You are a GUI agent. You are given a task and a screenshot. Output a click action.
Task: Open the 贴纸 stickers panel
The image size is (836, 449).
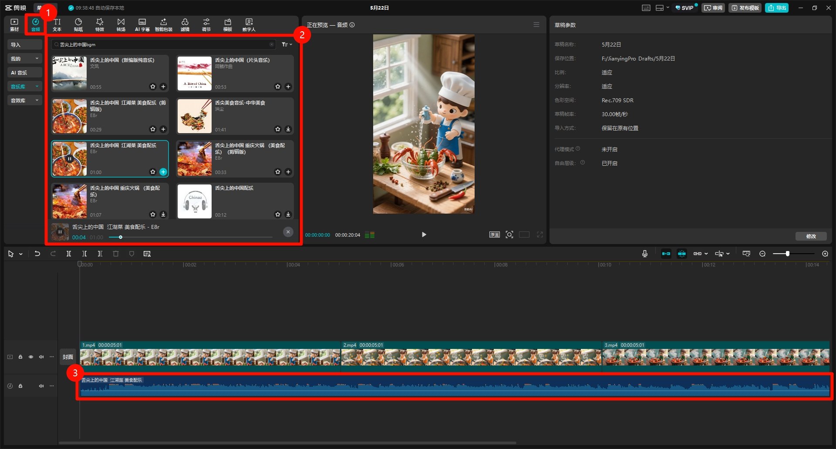tap(78, 25)
